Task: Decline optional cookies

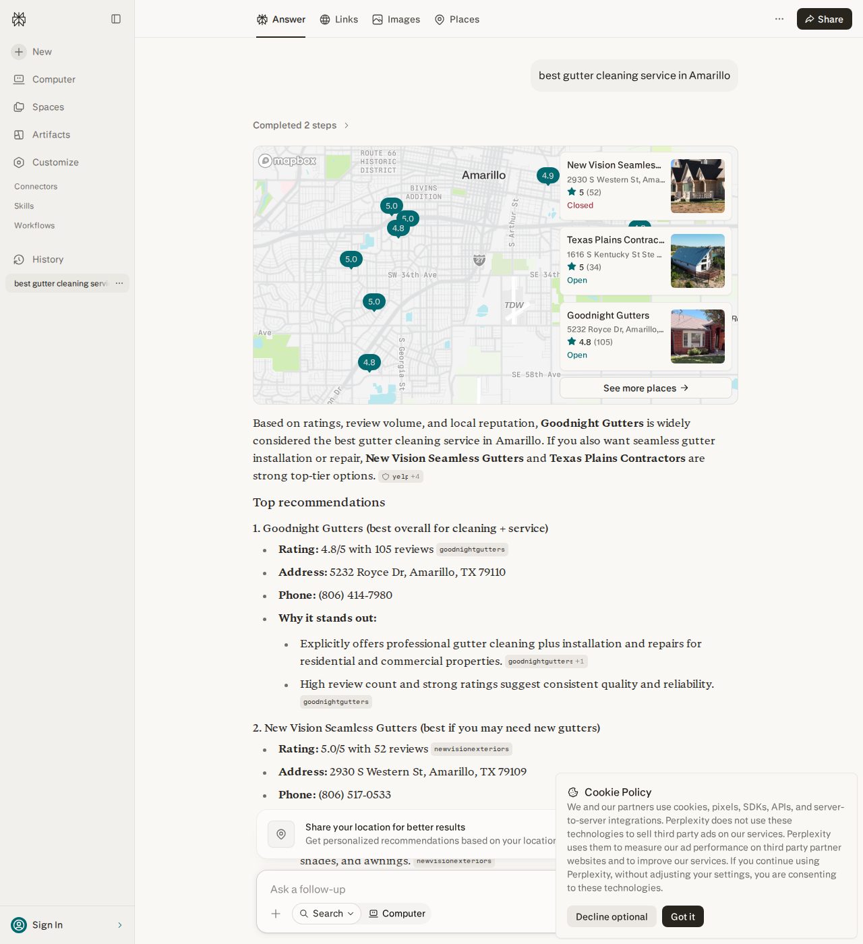Action: click(612, 916)
